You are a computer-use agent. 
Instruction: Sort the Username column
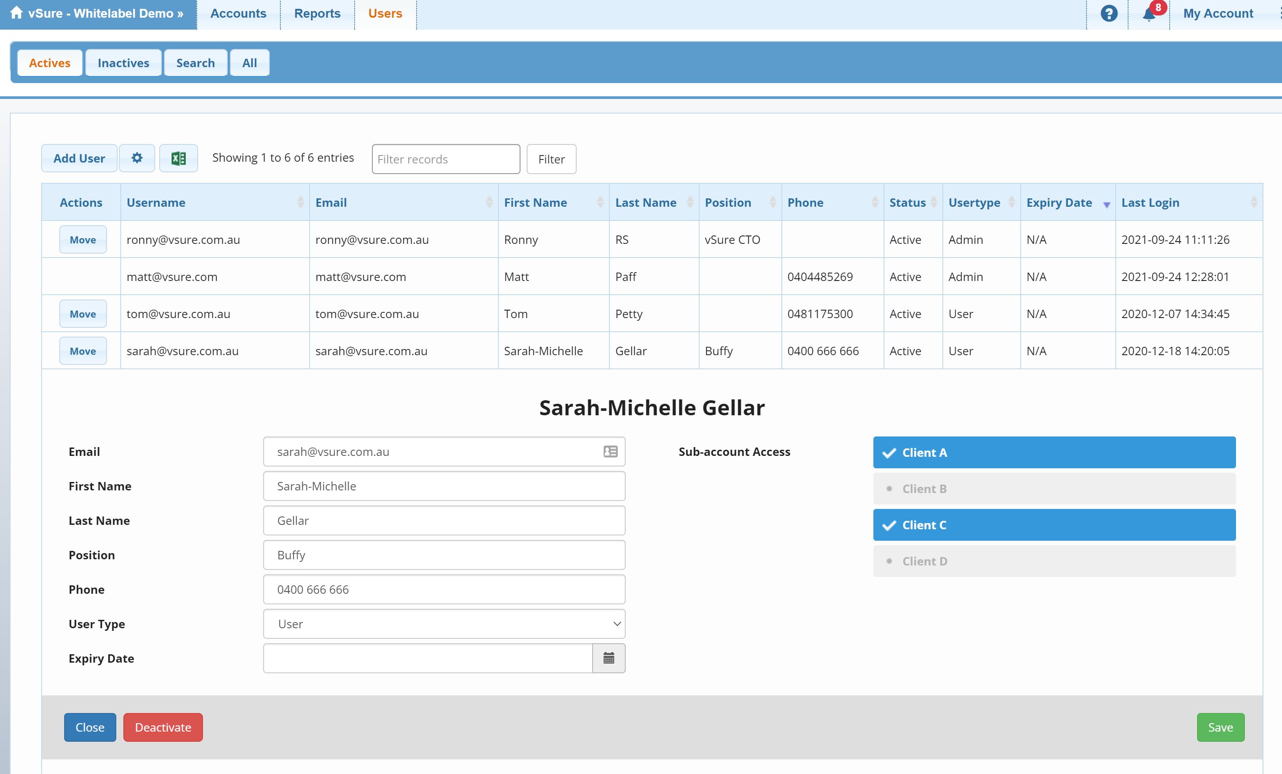300,202
